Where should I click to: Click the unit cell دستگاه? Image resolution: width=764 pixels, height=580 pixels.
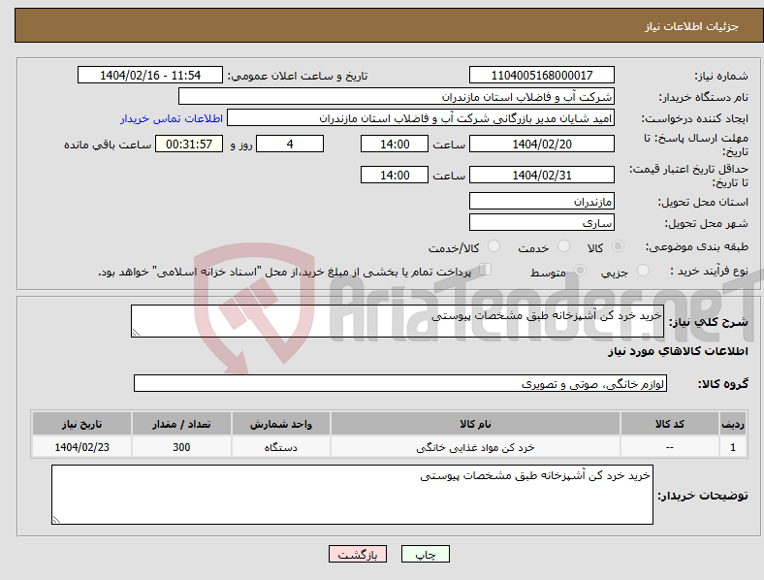pos(281,447)
